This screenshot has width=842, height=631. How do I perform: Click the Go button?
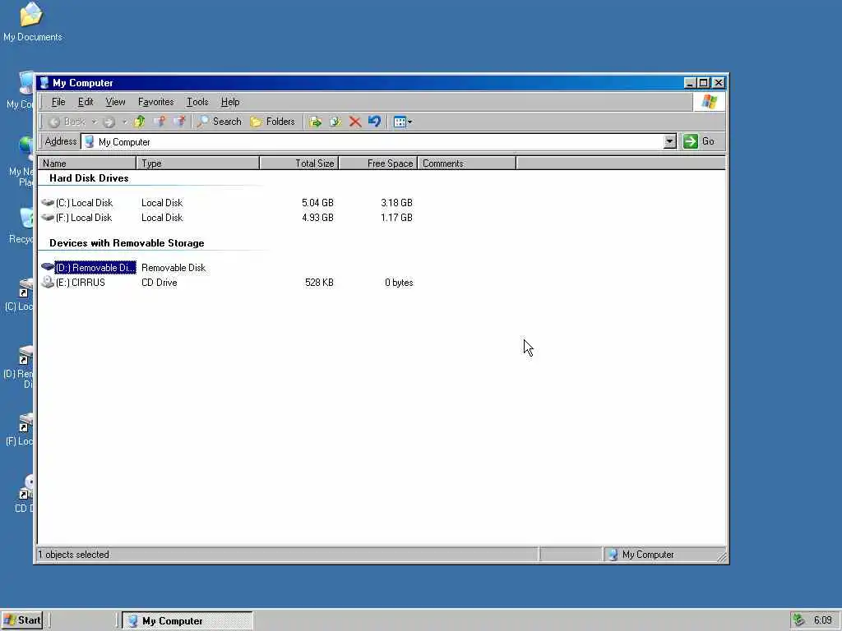click(699, 141)
